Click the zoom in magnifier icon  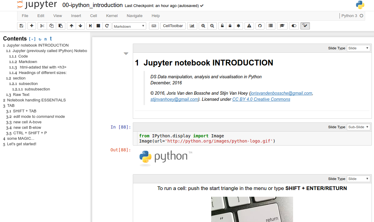(x=203, y=26)
